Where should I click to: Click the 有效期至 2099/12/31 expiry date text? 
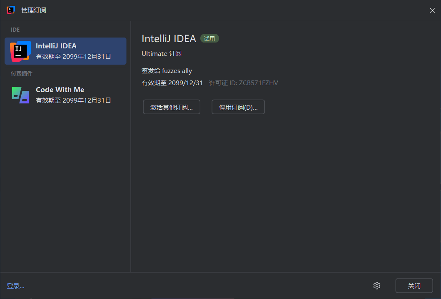(x=172, y=83)
